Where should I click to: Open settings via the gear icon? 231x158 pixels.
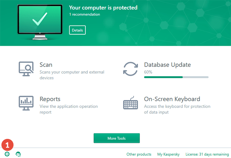tap(7, 154)
